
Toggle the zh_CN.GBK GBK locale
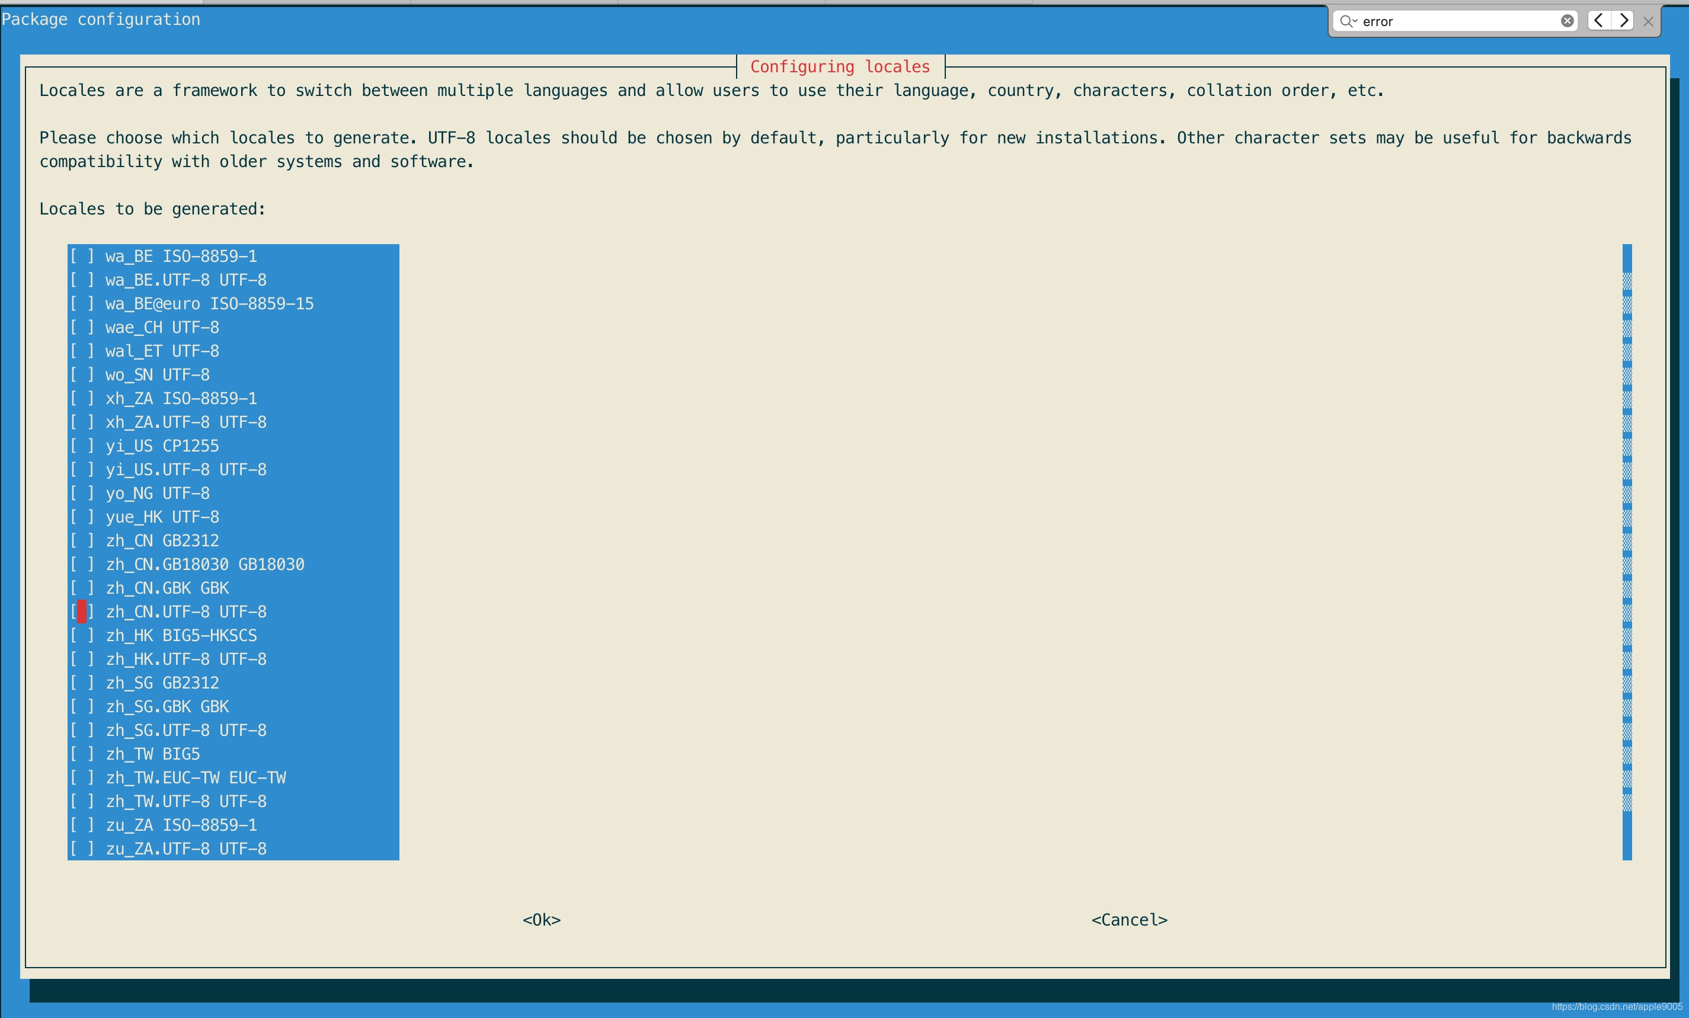(x=82, y=588)
